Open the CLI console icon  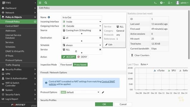(x=155, y=3)
